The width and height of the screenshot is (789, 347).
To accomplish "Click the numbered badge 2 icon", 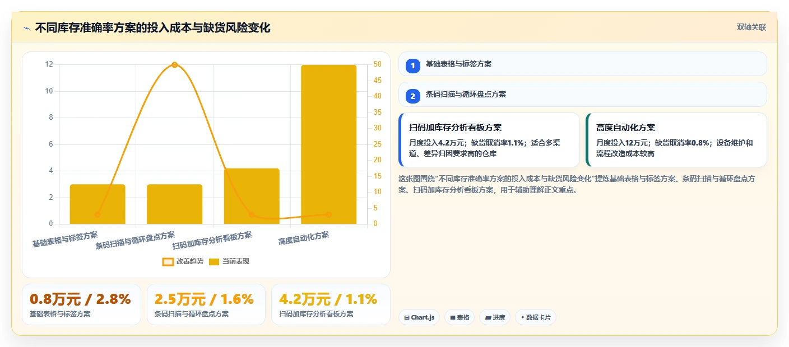I will 413,96.
